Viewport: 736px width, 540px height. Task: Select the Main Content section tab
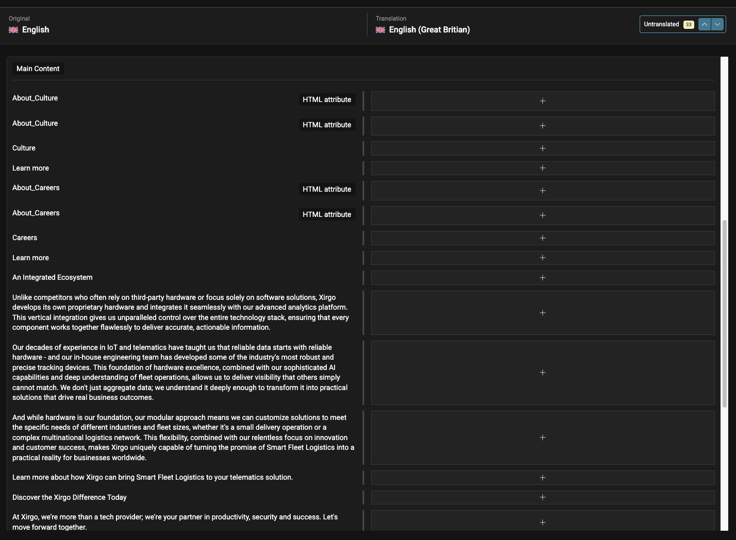(x=38, y=69)
